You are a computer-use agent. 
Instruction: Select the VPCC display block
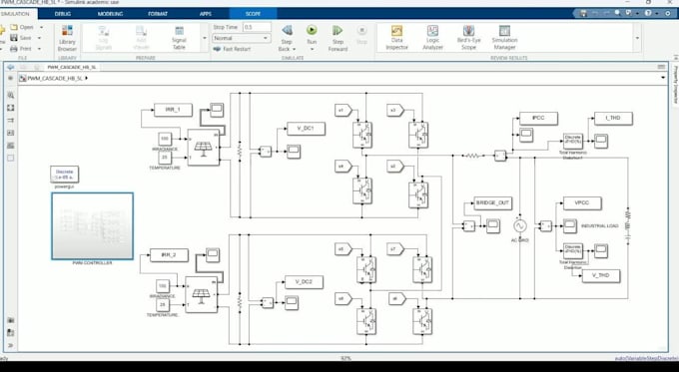[582, 202]
